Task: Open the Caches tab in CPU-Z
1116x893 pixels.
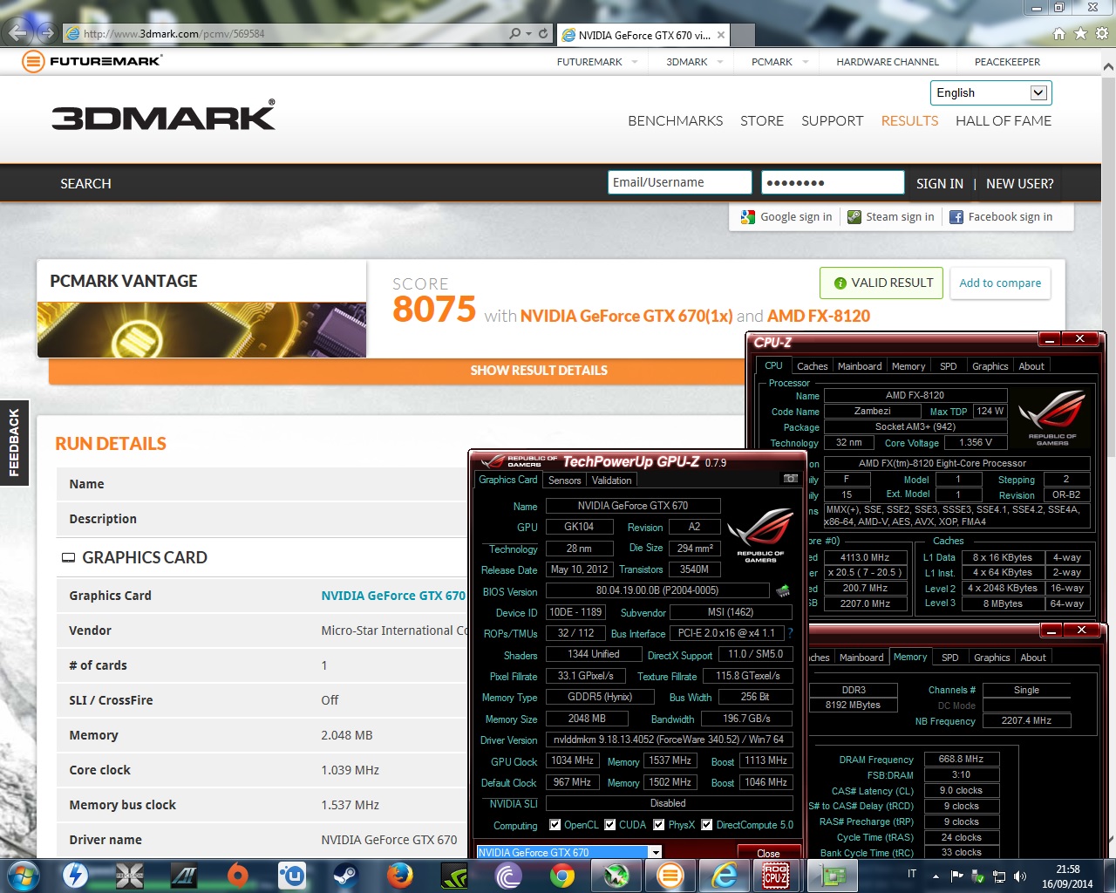Action: click(x=812, y=366)
